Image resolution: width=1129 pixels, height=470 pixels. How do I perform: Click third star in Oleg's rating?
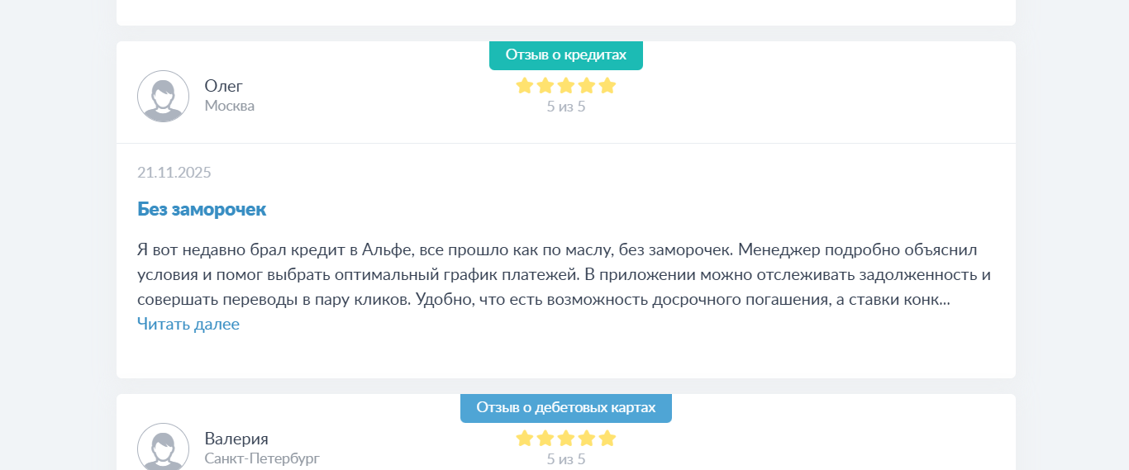click(x=566, y=85)
